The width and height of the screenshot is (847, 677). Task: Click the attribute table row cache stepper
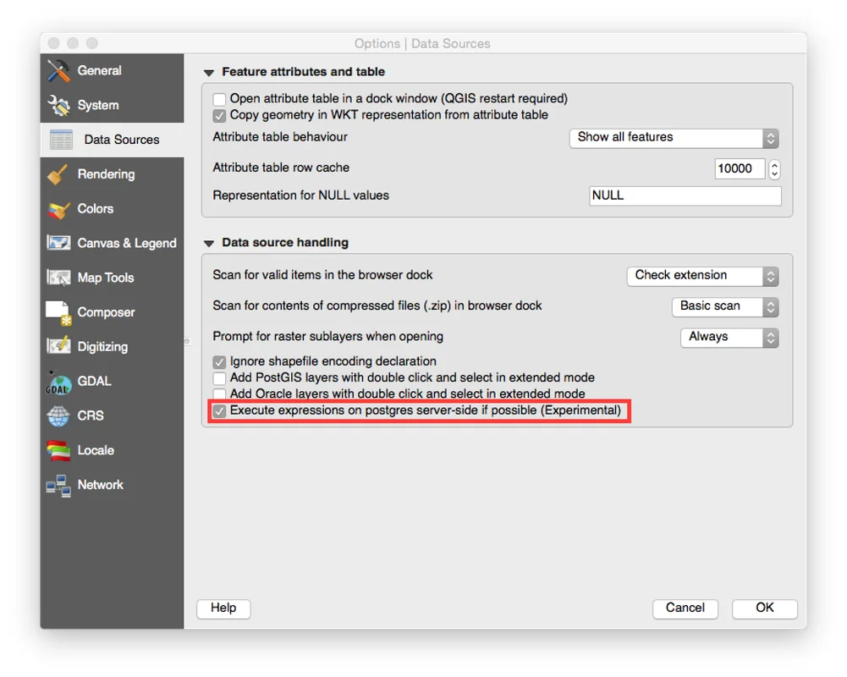click(x=774, y=168)
